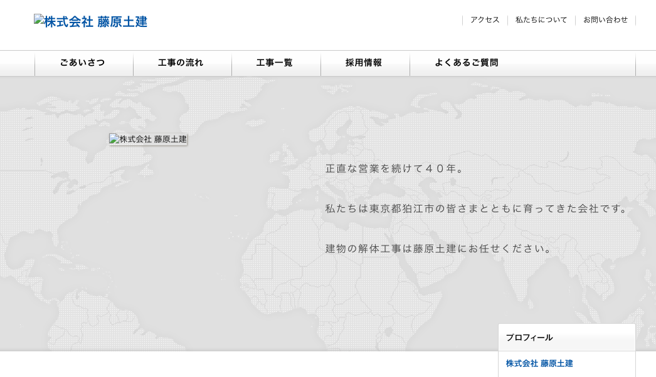Image resolution: width=656 pixels, height=377 pixels.
Task: Click the line mentioning 東京都狛江市
Action: tap(477, 209)
